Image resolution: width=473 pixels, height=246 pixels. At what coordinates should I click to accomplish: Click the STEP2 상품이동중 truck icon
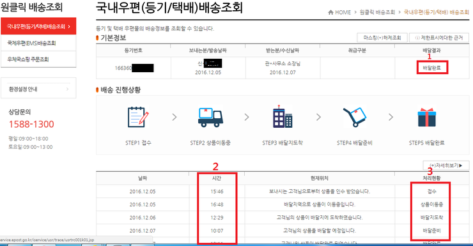(x=210, y=117)
